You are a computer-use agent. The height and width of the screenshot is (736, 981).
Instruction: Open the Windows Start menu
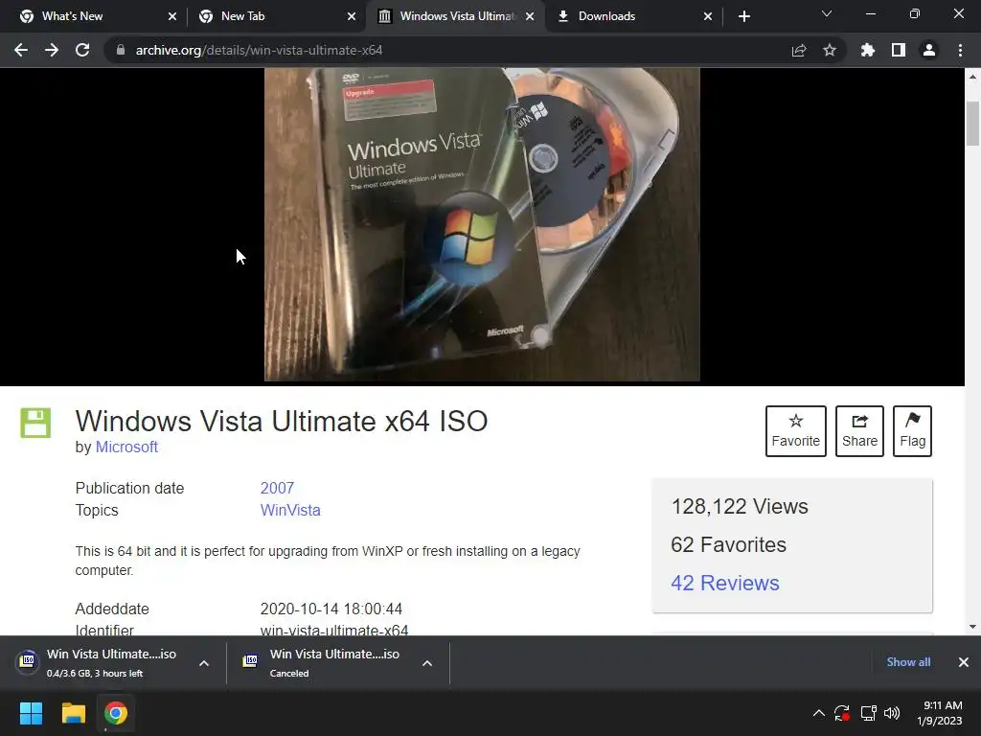click(31, 713)
